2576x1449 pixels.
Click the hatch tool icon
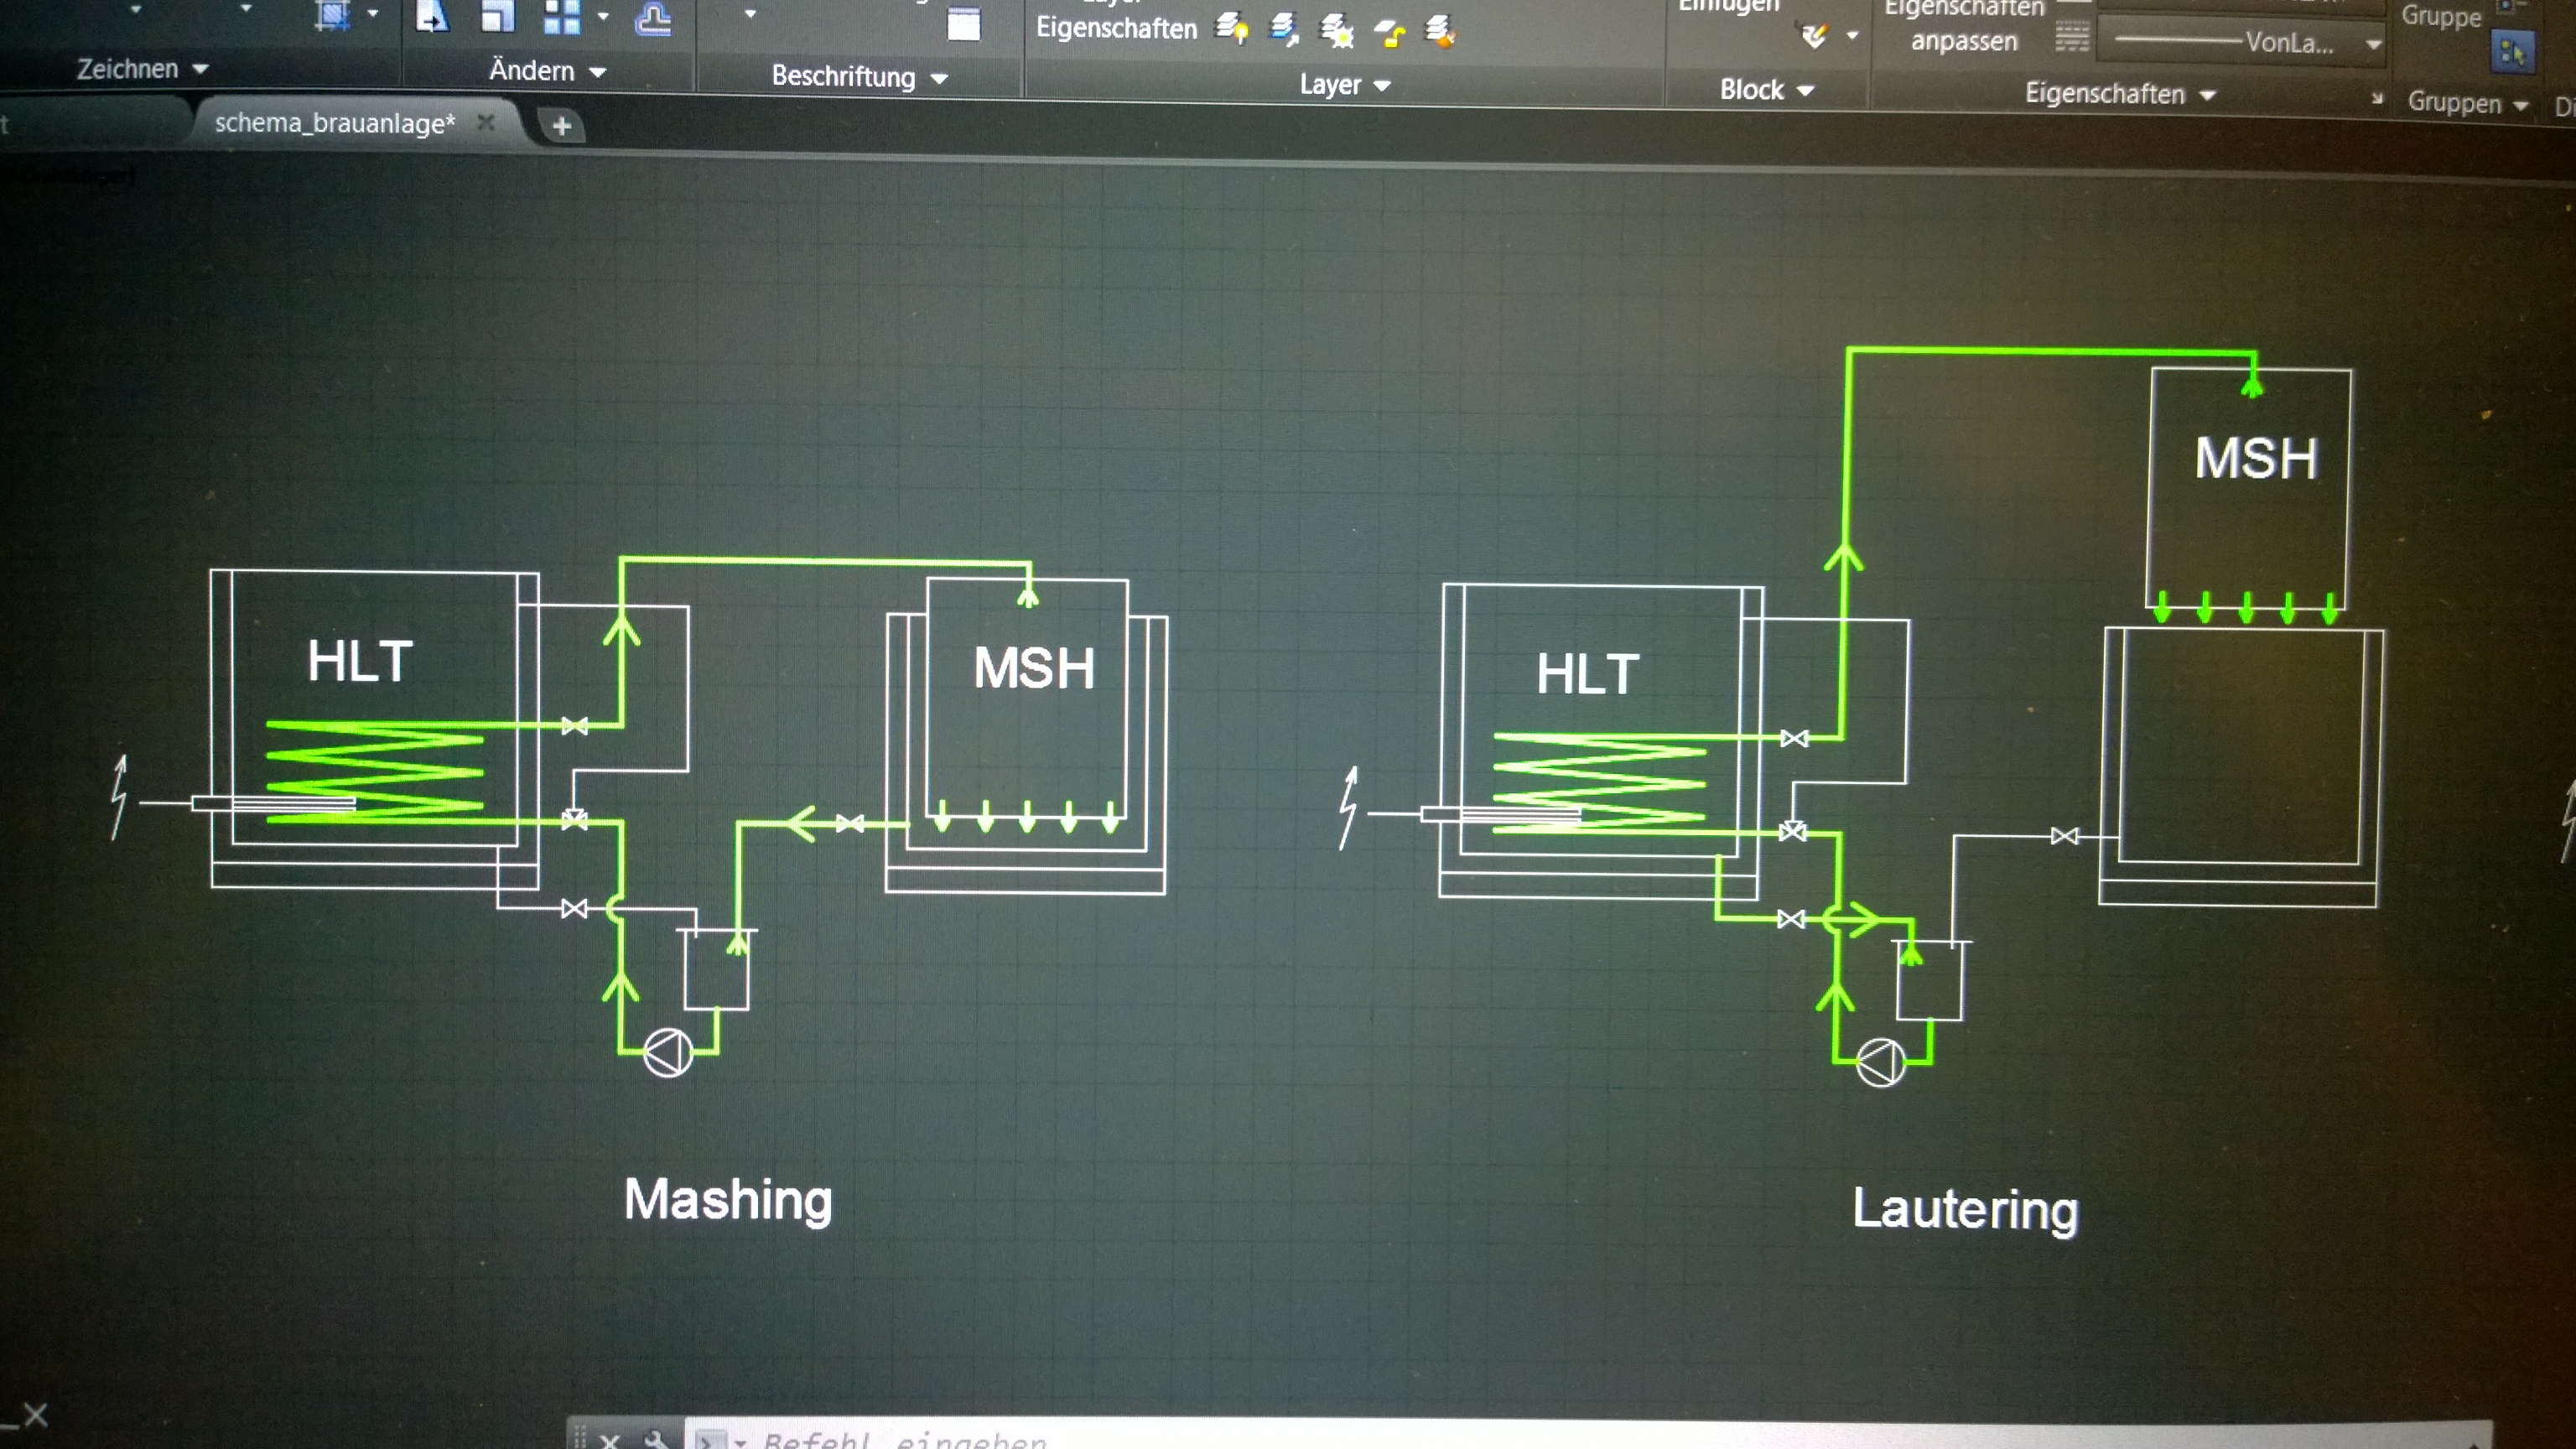pos(333,16)
